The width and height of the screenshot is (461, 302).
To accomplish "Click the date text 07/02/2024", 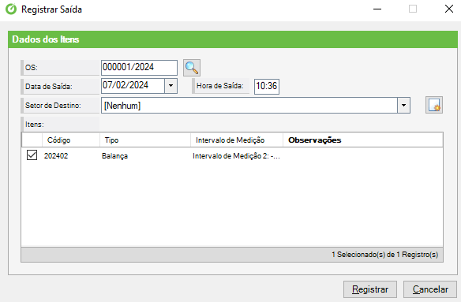I will click(126, 85).
